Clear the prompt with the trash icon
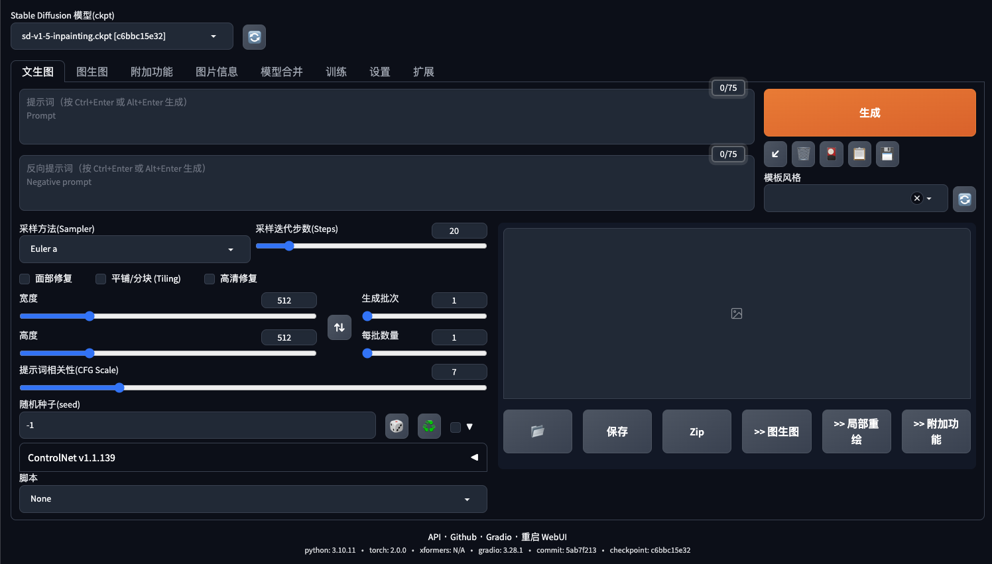Image resolution: width=992 pixels, height=564 pixels. click(803, 154)
